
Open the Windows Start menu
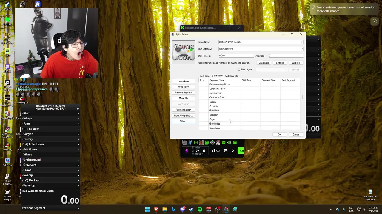coord(147,210)
